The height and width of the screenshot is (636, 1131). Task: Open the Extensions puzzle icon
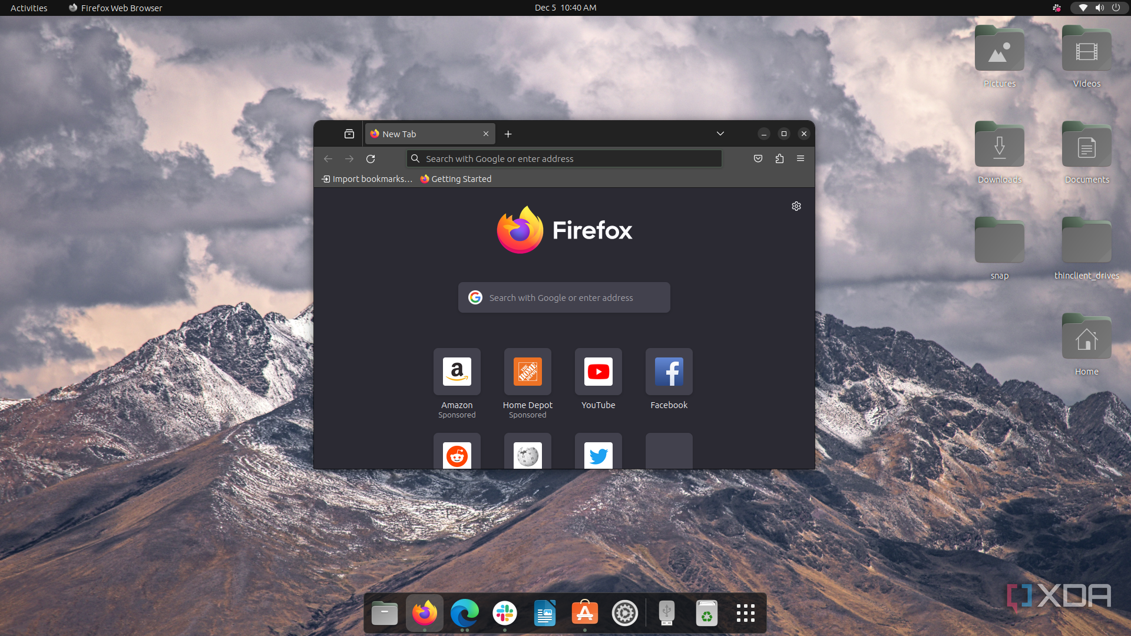click(779, 158)
